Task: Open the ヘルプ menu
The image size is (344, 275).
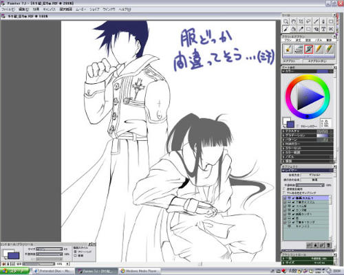Action: (x=125, y=10)
